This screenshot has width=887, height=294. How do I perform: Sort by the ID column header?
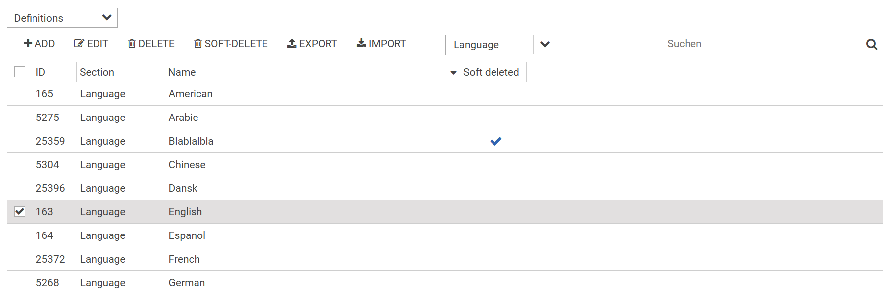pyautogui.click(x=40, y=72)
